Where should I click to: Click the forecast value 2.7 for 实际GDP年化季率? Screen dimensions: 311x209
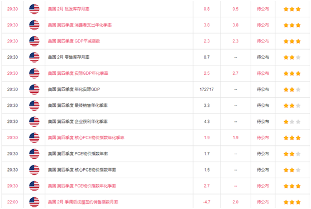[236, 73]
